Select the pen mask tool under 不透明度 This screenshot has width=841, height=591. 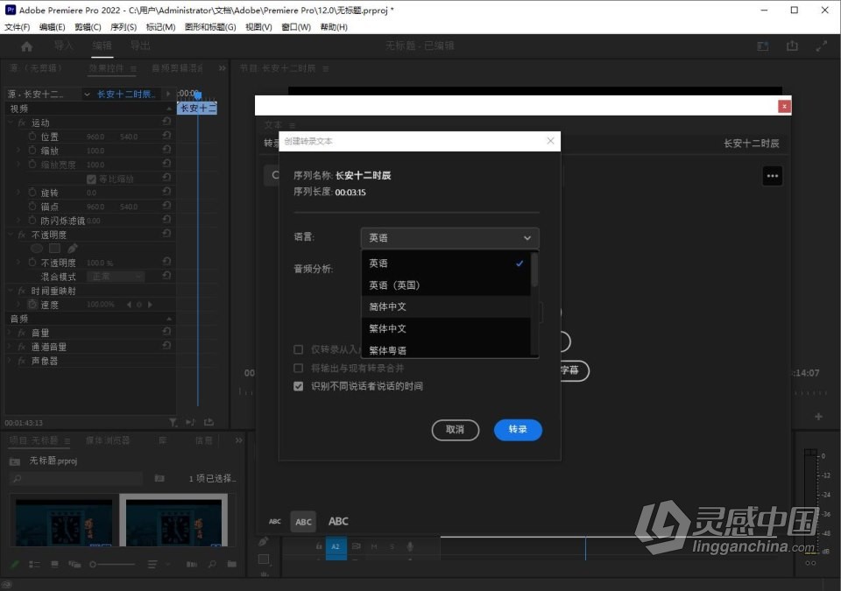point(73,249)
